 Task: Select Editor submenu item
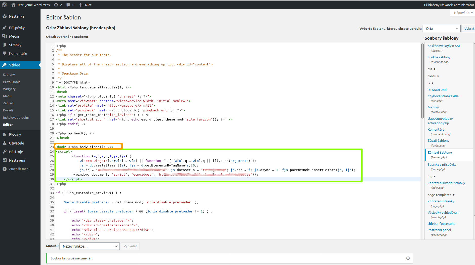click(x=8, y=125)
